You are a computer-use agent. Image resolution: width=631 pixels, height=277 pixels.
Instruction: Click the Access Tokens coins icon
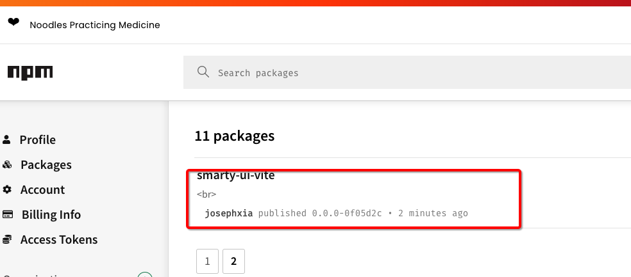point(7,240)
